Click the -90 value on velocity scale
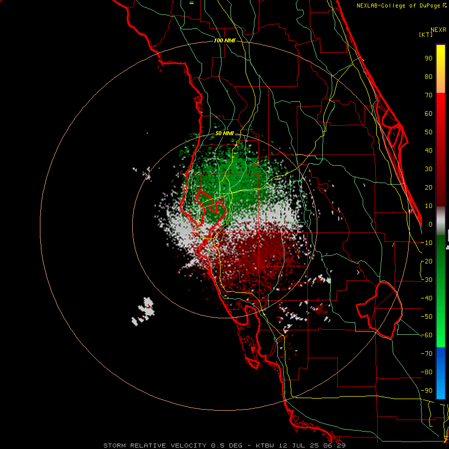This screenshot has width=449, height=449. tap(427, 391)
